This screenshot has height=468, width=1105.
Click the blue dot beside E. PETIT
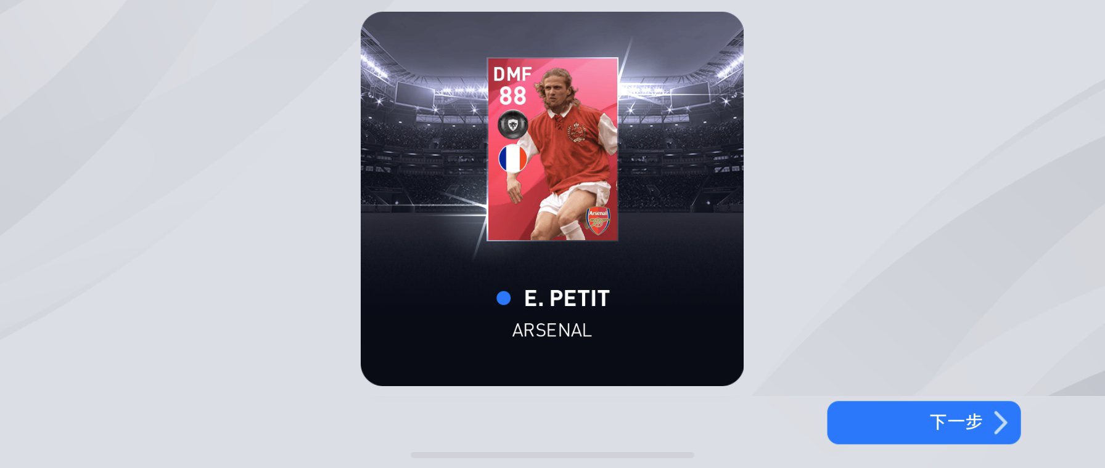(503, 298)
